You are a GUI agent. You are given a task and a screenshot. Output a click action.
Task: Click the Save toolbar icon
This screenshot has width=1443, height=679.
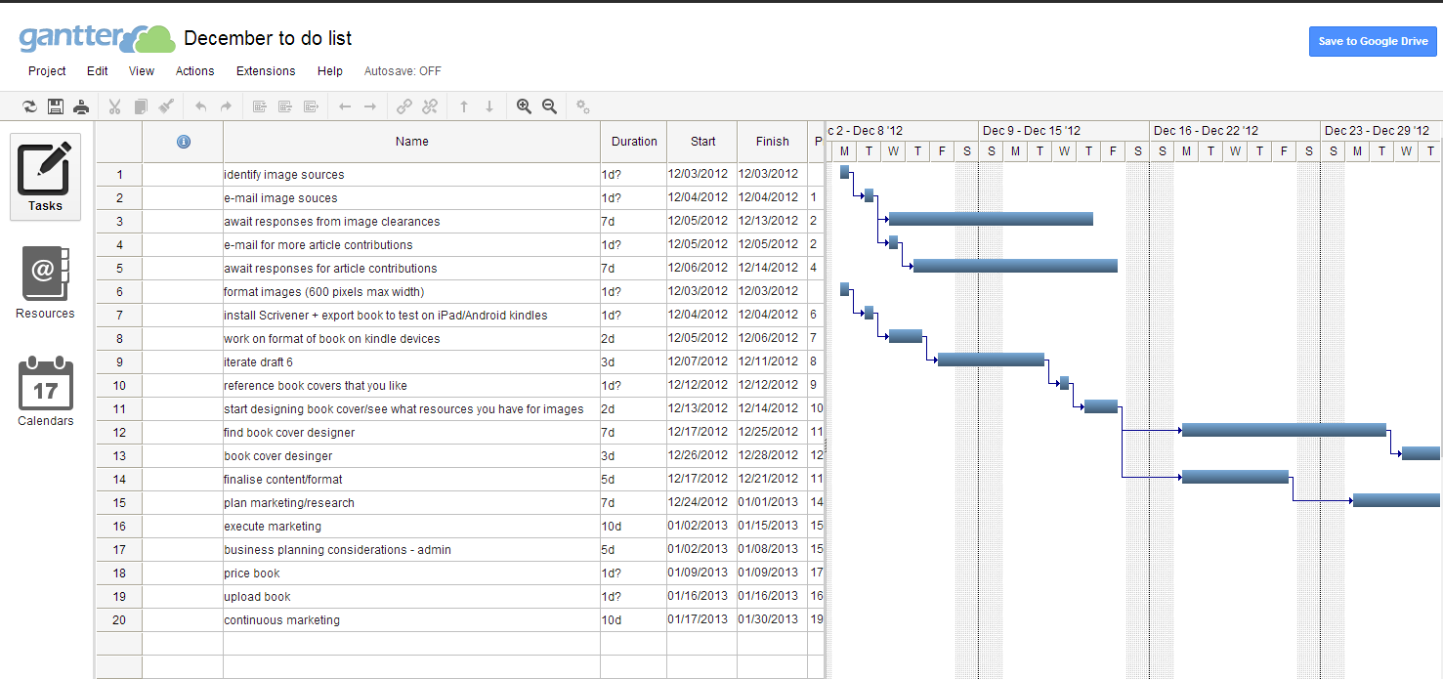coord(56,106)
